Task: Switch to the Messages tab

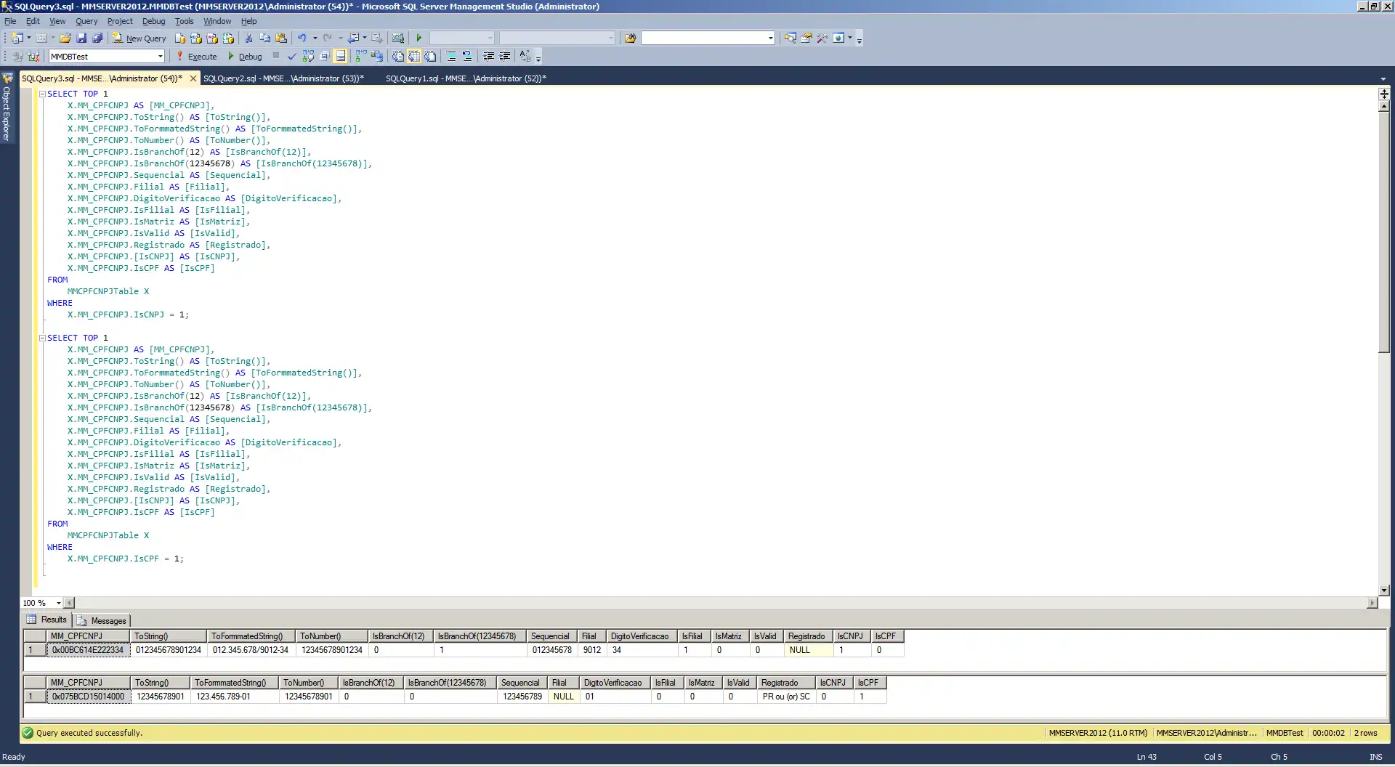Action: (x=102, y=620)
